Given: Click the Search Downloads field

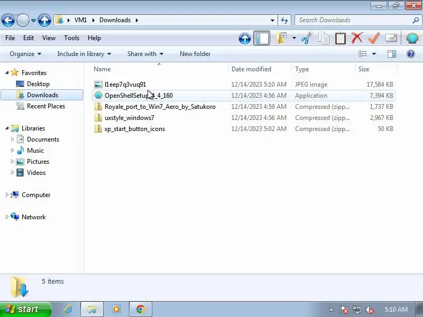Looking at the screenshot, I should [358, 20].
